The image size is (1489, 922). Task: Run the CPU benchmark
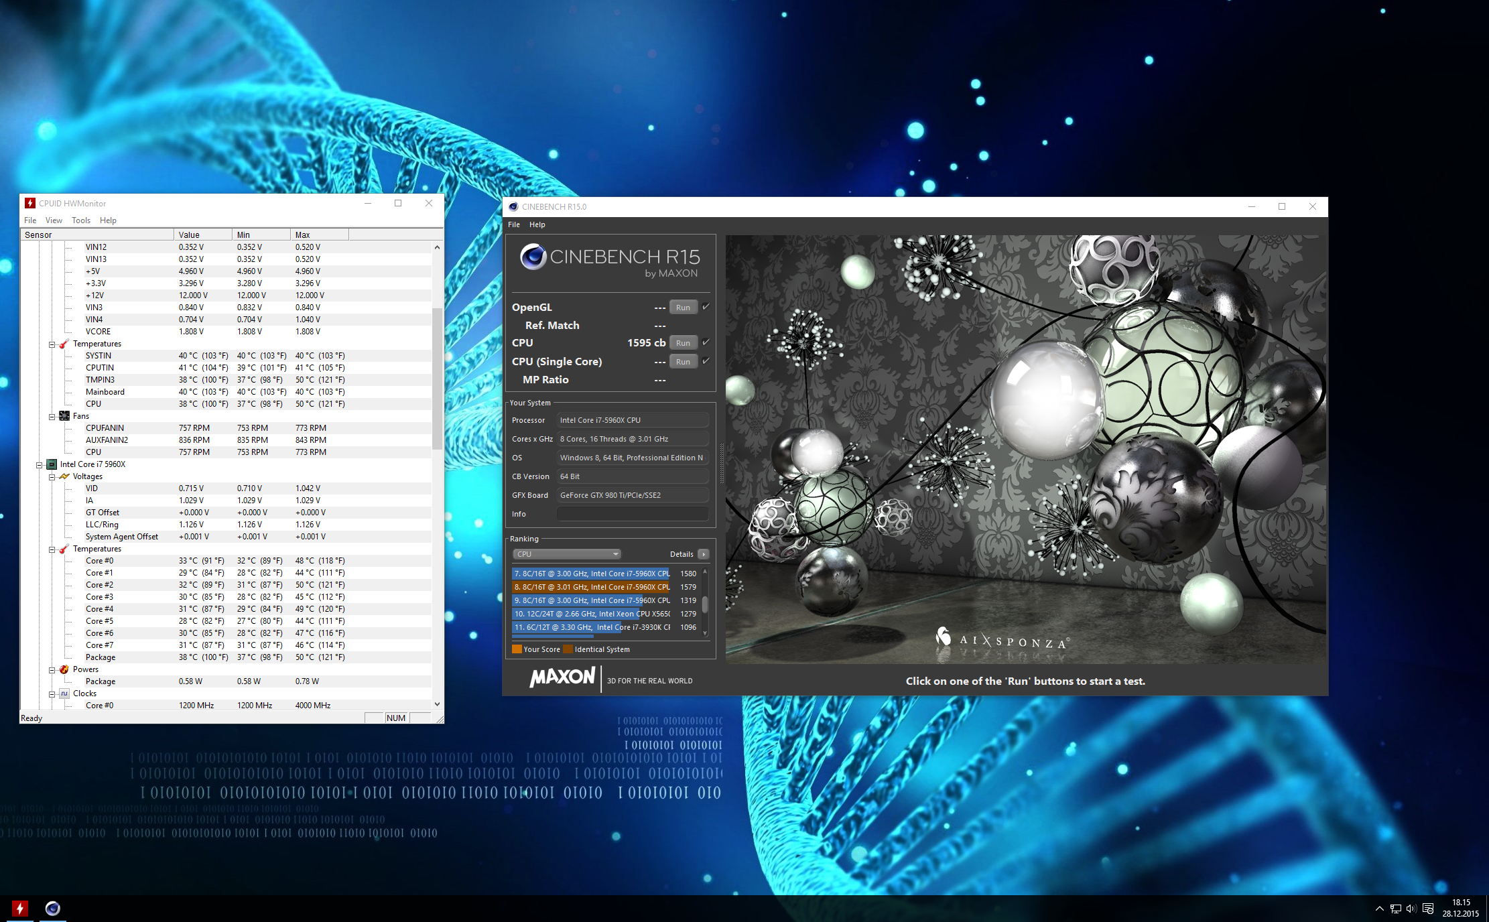(x=683, y=342)
